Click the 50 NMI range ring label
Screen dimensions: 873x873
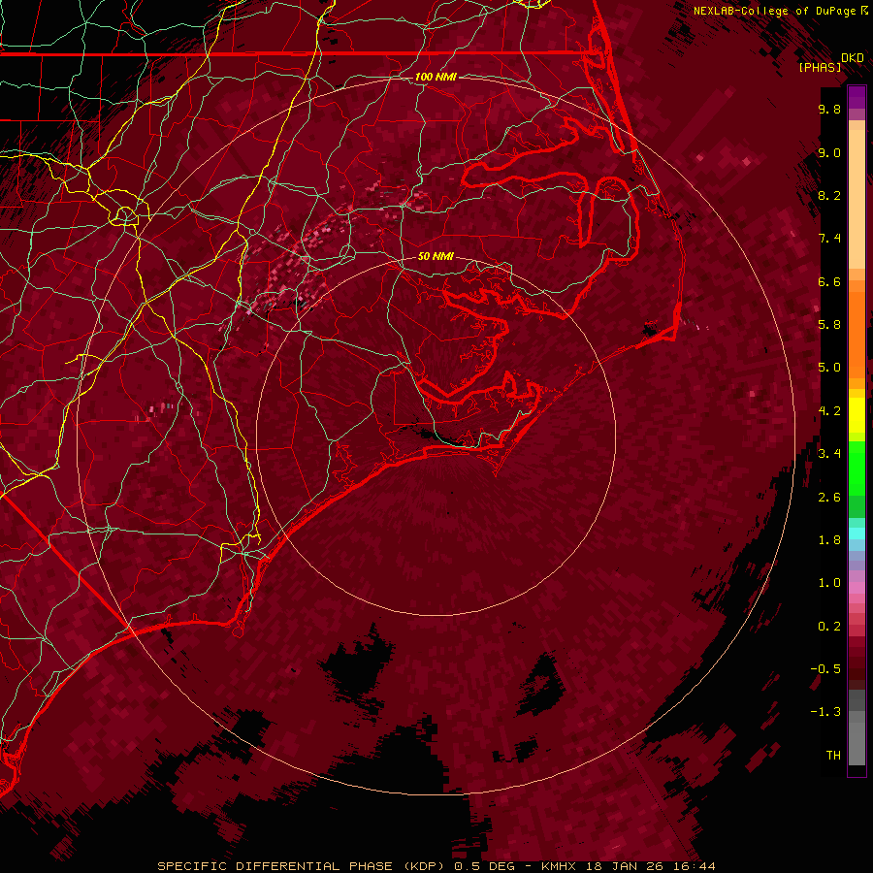(436, 256)
